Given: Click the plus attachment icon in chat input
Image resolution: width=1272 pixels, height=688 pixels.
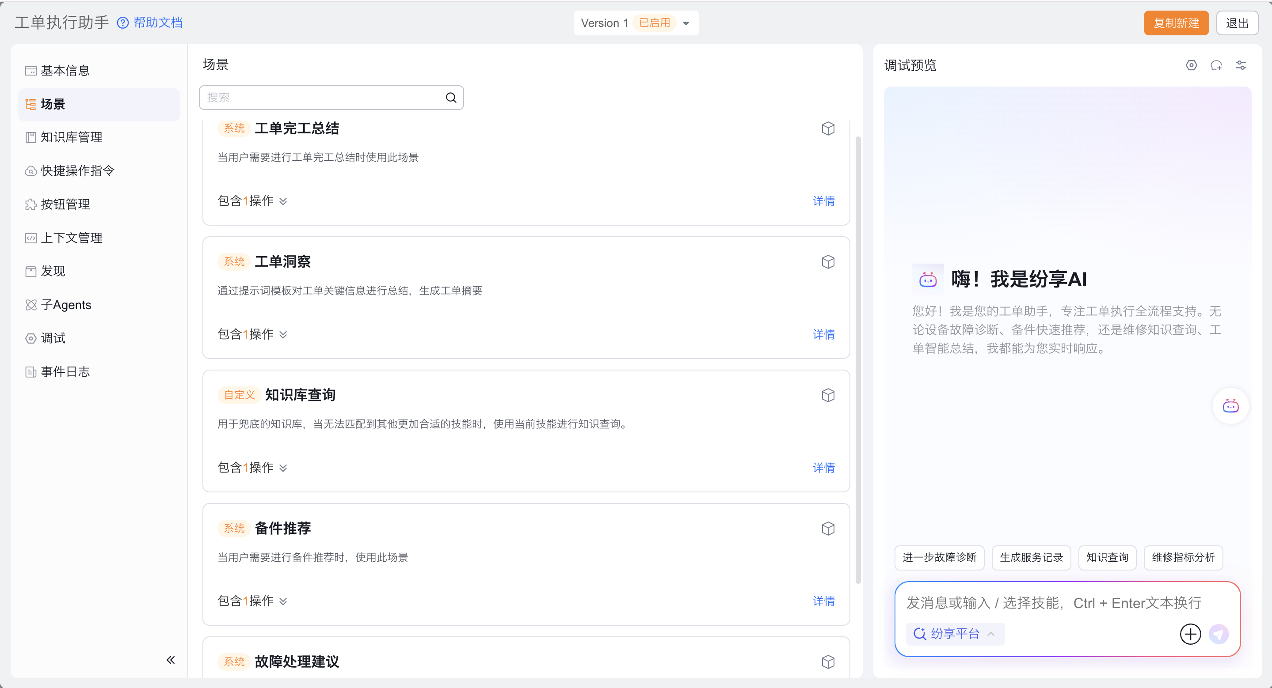Looking at the screenshot, I should tap(1190, 634).
